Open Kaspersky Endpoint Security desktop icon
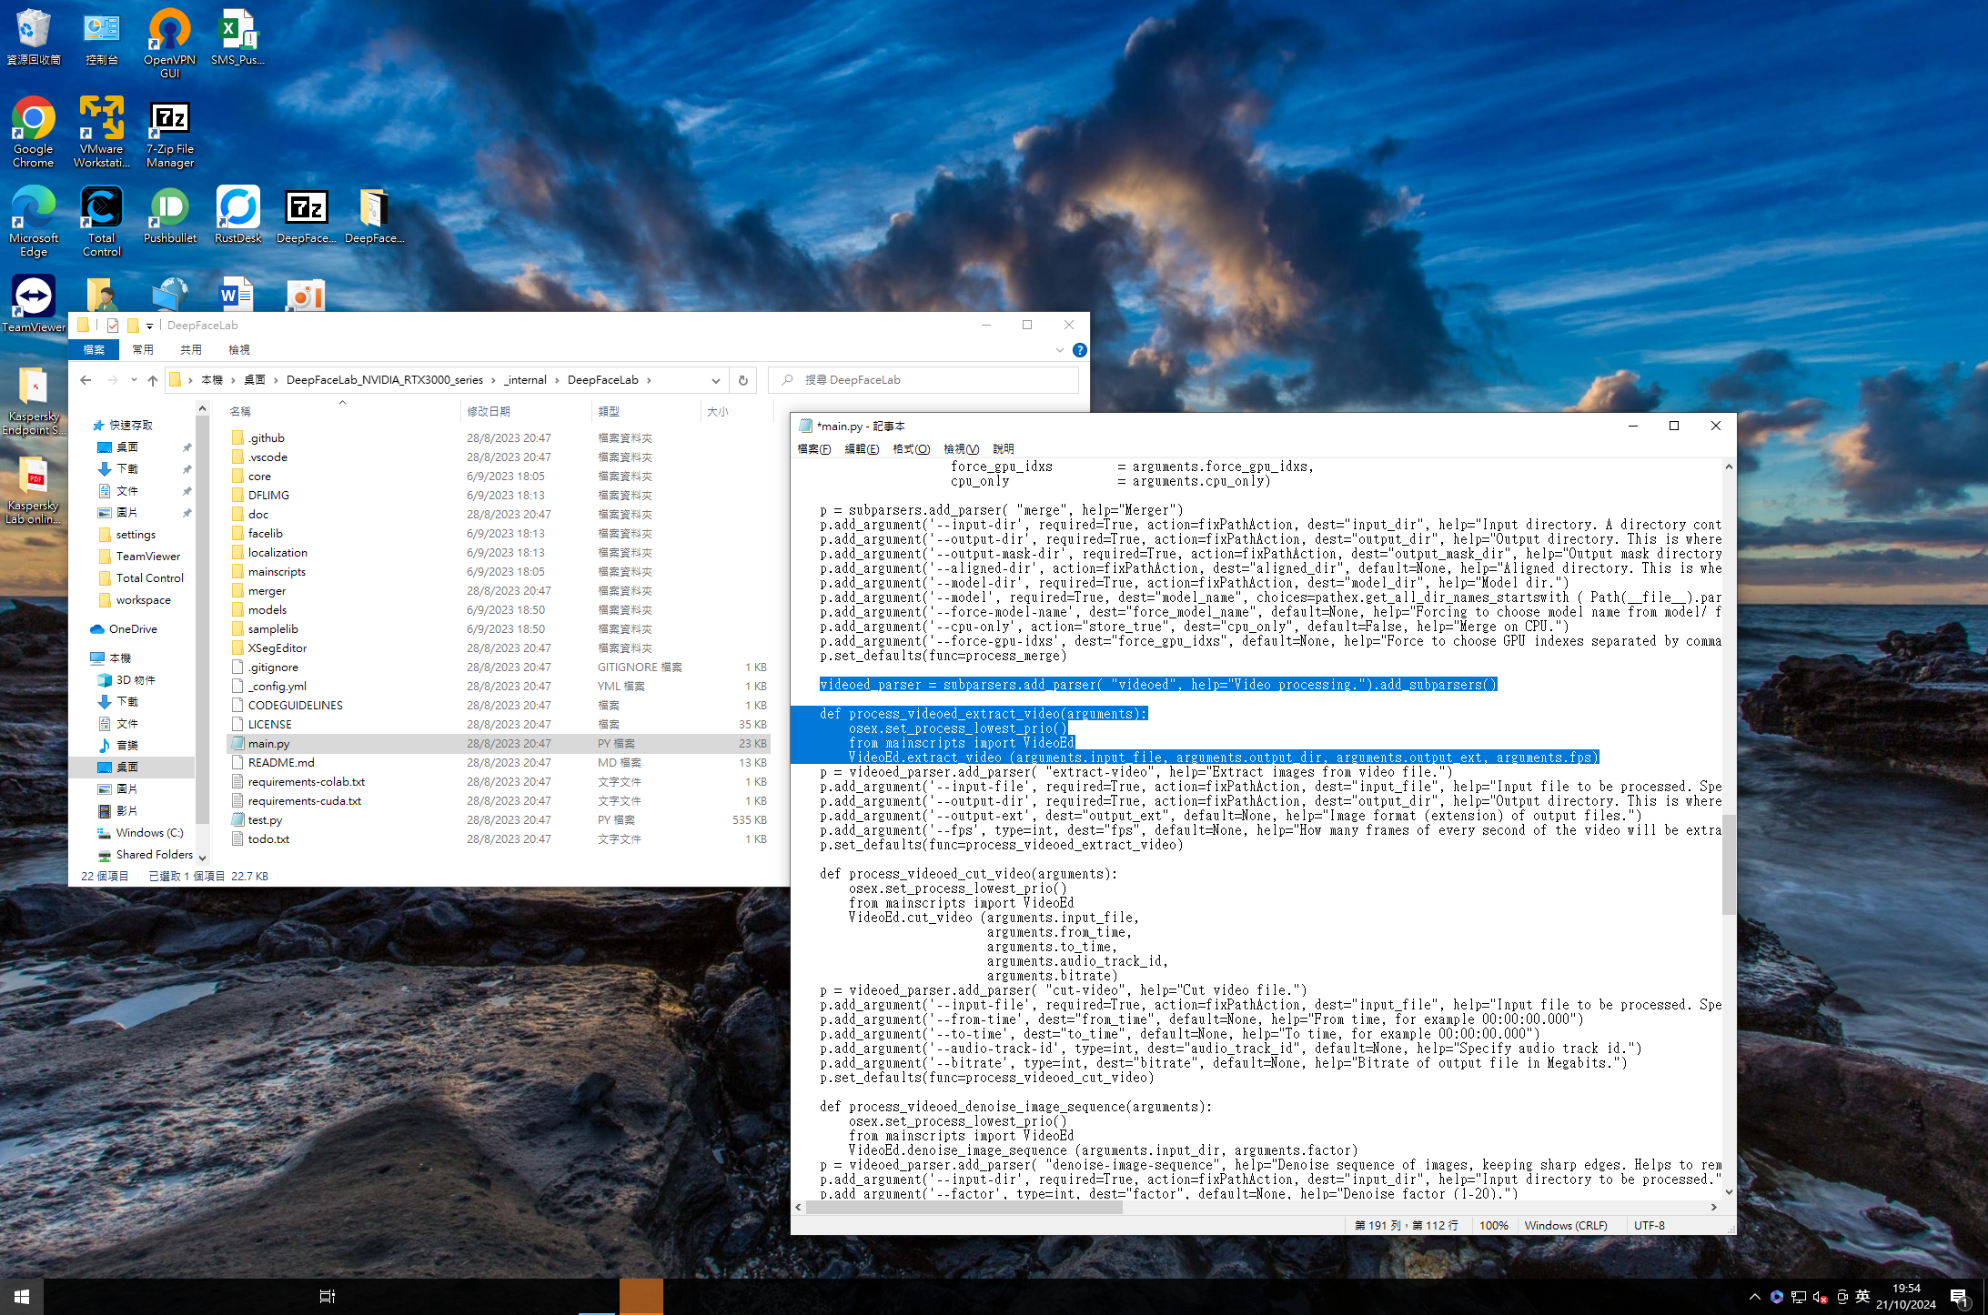 [x=34, y=400]
